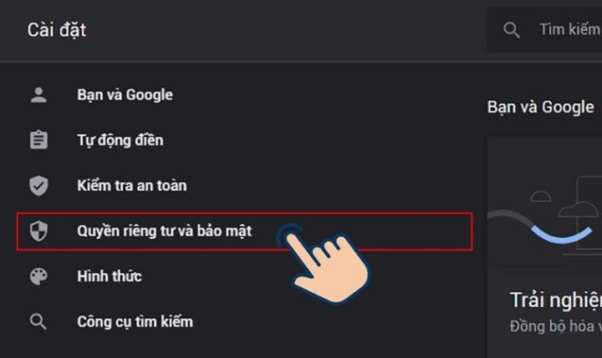The image size is (602, 358).
Task: Click the Cài đặt page title
Action: point(57,31)
